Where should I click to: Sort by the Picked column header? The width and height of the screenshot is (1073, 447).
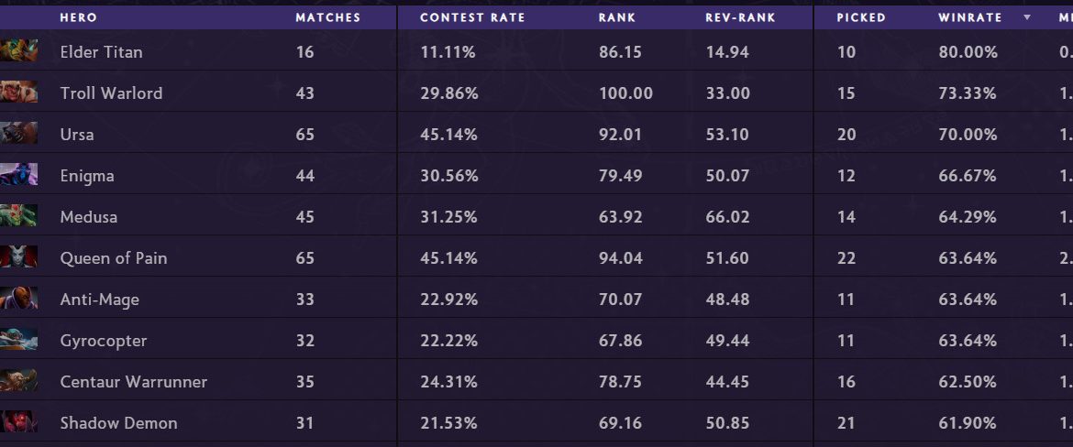860,17
